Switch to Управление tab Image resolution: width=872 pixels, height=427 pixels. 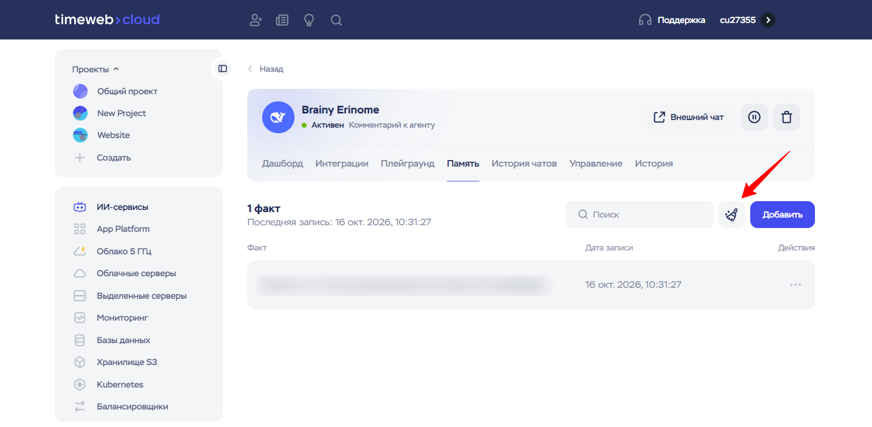[x=596, y=164]
